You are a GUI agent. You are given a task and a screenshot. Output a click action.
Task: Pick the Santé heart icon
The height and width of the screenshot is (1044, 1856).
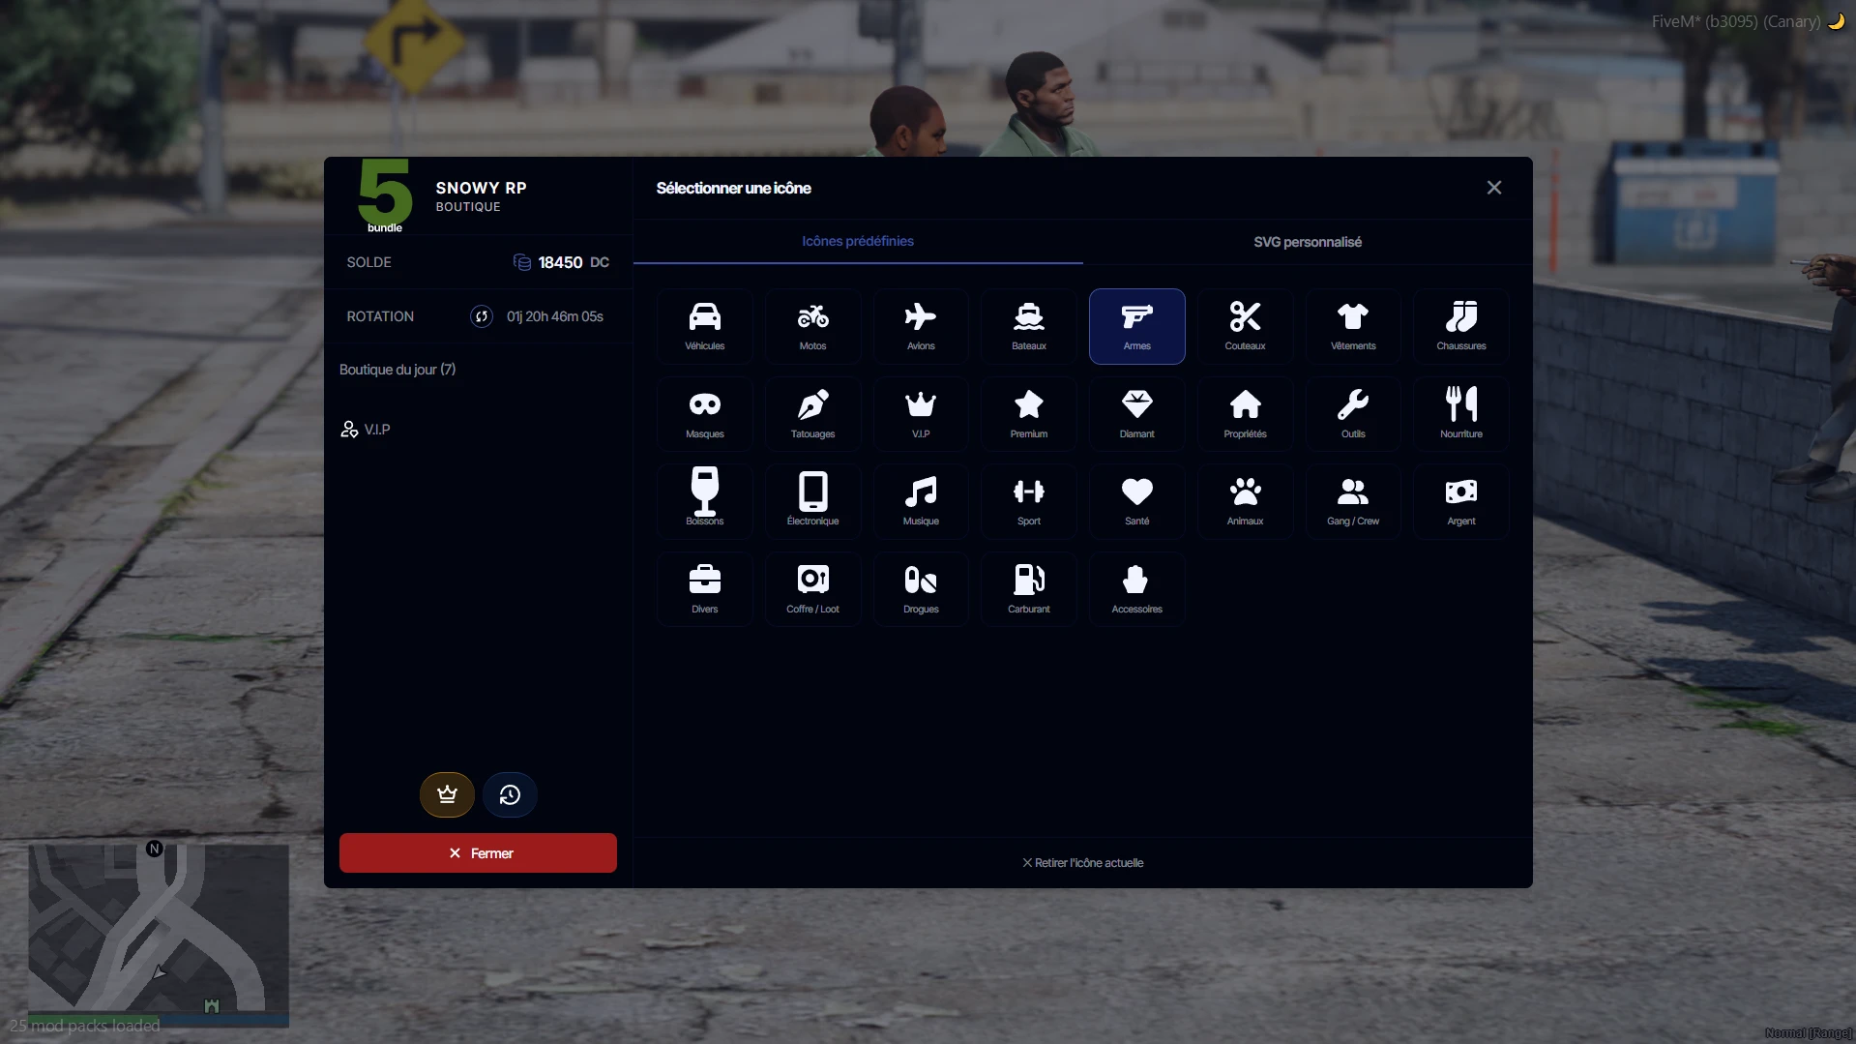[1137, 501]
